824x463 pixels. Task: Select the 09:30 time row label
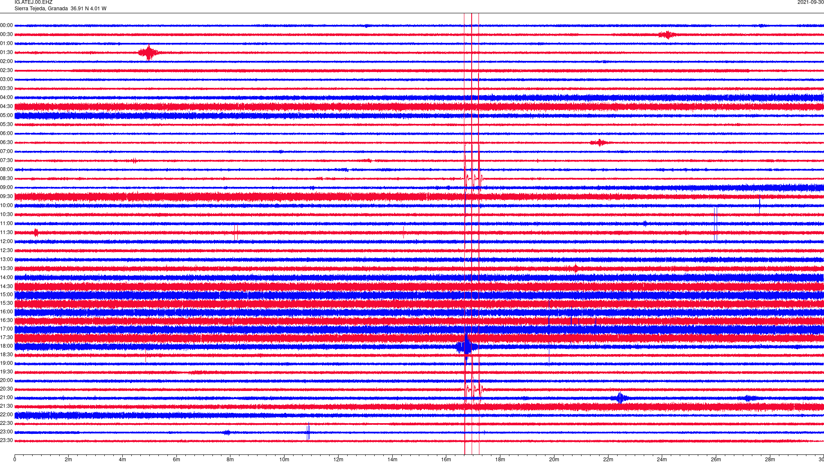6,197
